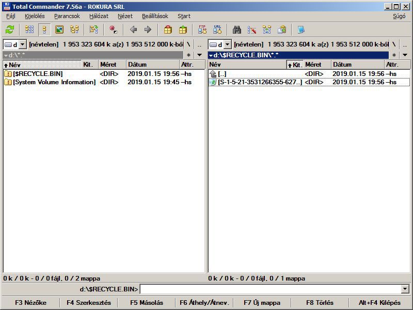Screen dimensions: 413x310
Task: Open the Nézet menu
Action: pos(125,16)
